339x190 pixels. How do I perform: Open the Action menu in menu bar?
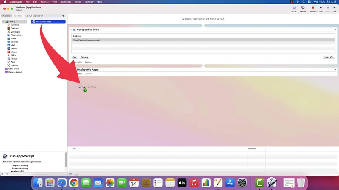pyautogui.click(x=78, y=2)
